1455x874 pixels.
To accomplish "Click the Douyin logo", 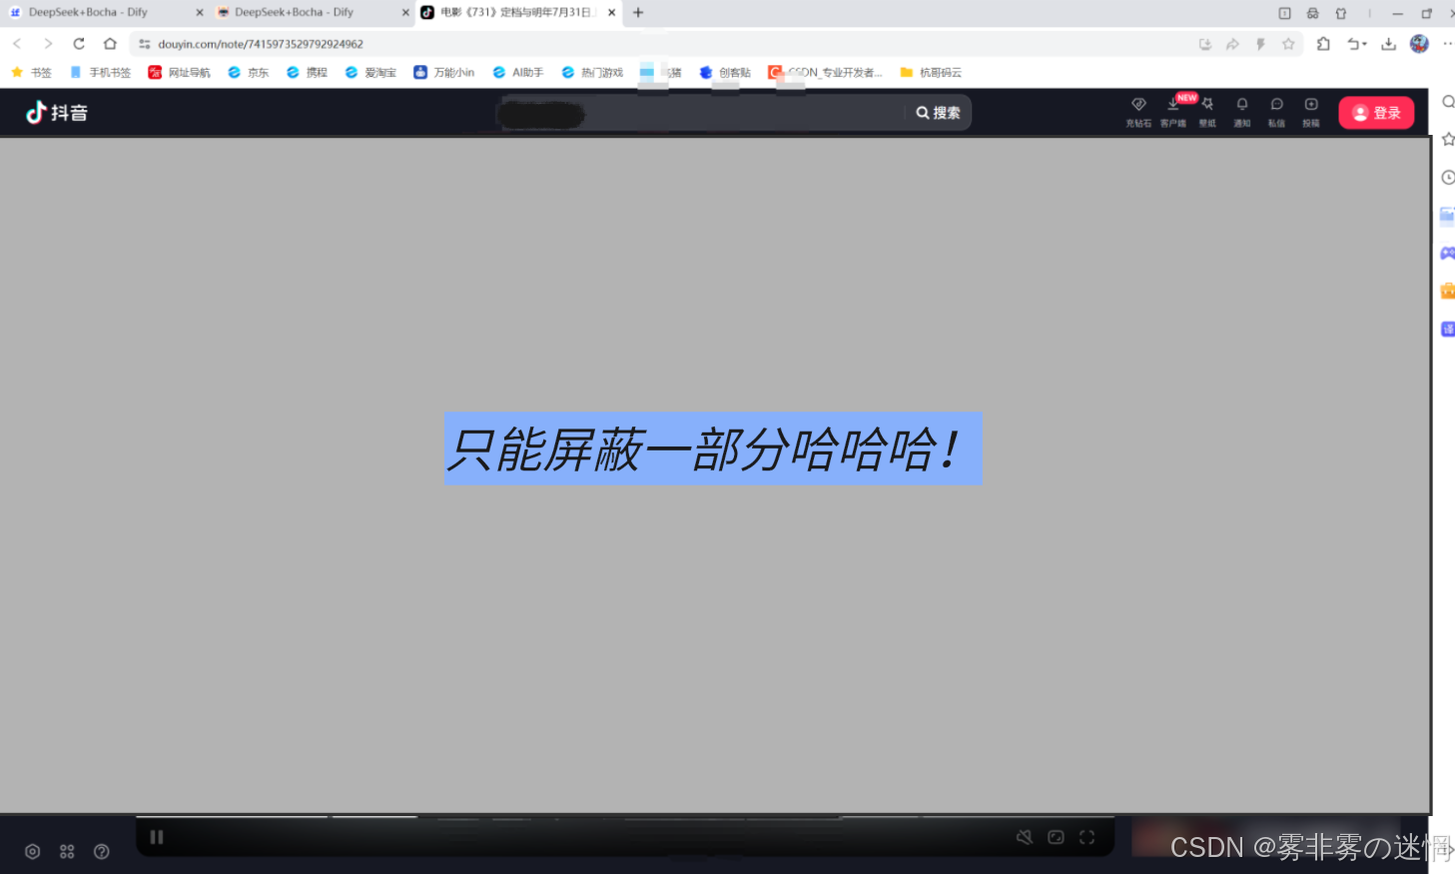I will click(x=57, y=113).
